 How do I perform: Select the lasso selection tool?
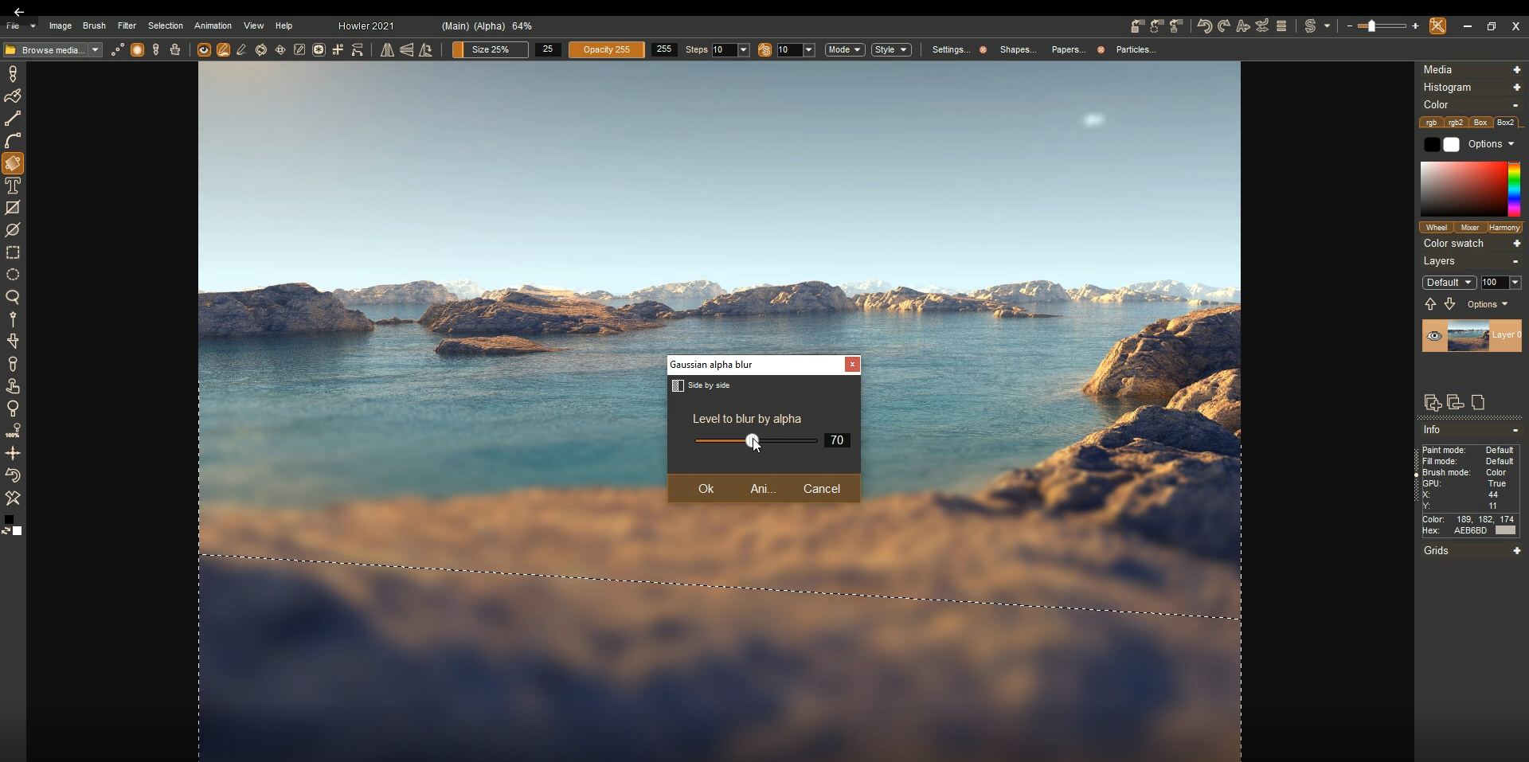coord(13,297)
